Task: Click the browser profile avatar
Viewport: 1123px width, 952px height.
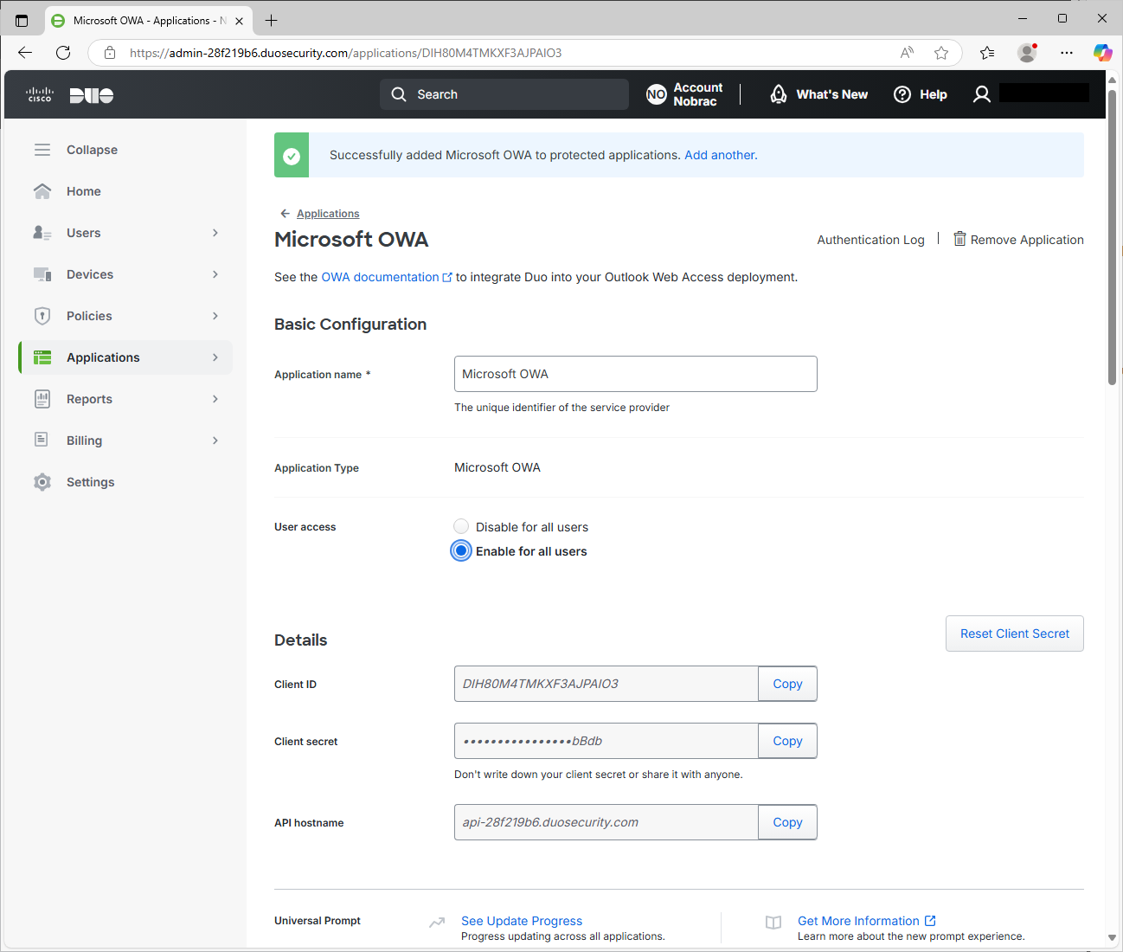Action: (1027, 53)
